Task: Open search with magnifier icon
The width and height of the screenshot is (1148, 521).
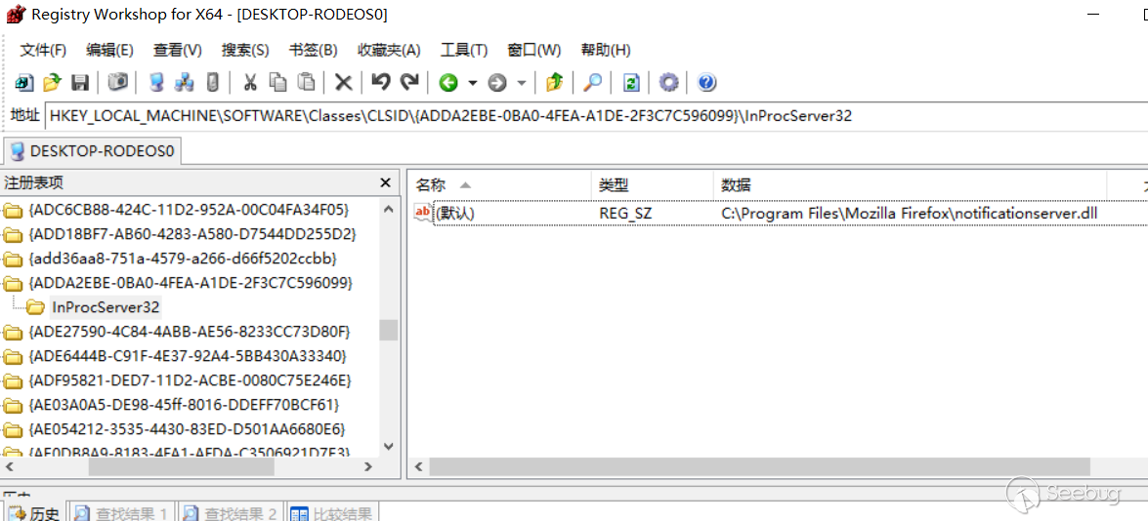Action: pos(592,83)
